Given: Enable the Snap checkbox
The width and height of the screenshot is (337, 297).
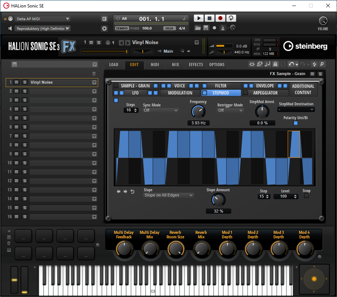Looking at the screenshot, I should point(306,196).
